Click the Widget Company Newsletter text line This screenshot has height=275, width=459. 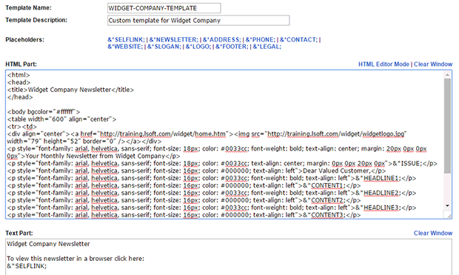coord(48,244)
